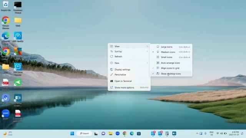
Task: Open the weather widget on taskbar
Action: click(x=8, y=133)
